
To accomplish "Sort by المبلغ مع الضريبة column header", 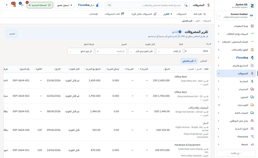I will pos(92,69).
